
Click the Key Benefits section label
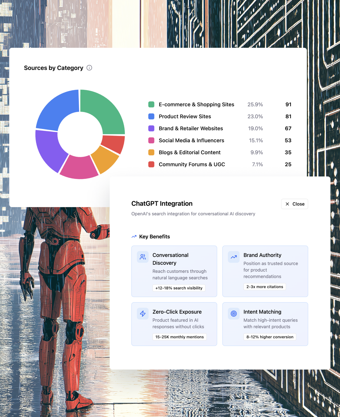click(x=155, y=236)
